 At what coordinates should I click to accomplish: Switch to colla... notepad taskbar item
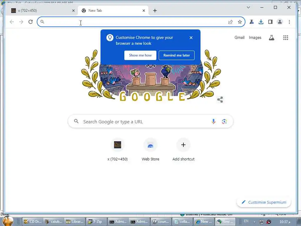[182, 222]
